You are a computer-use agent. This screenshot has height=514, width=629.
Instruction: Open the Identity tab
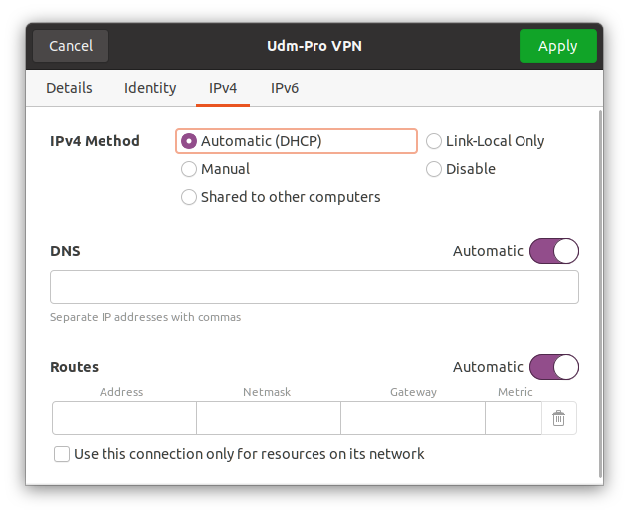(150, 88)
